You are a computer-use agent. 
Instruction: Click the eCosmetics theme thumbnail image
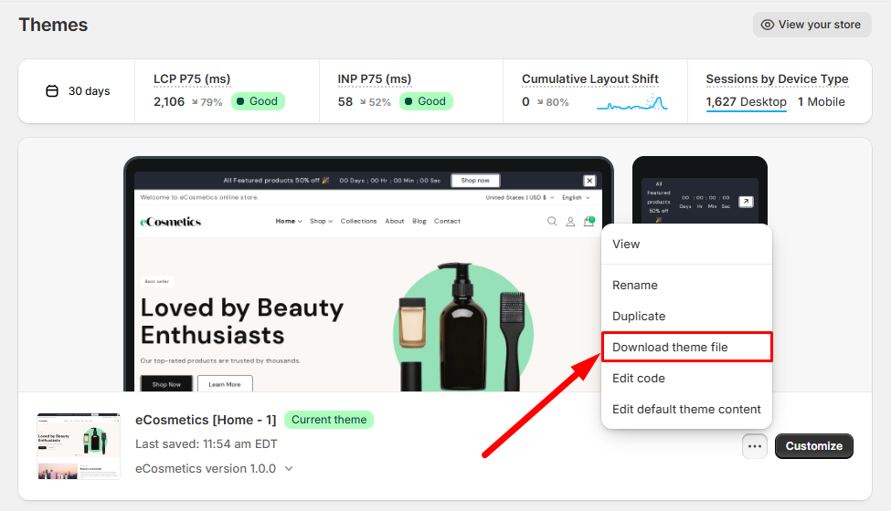[x=79, y=446]
